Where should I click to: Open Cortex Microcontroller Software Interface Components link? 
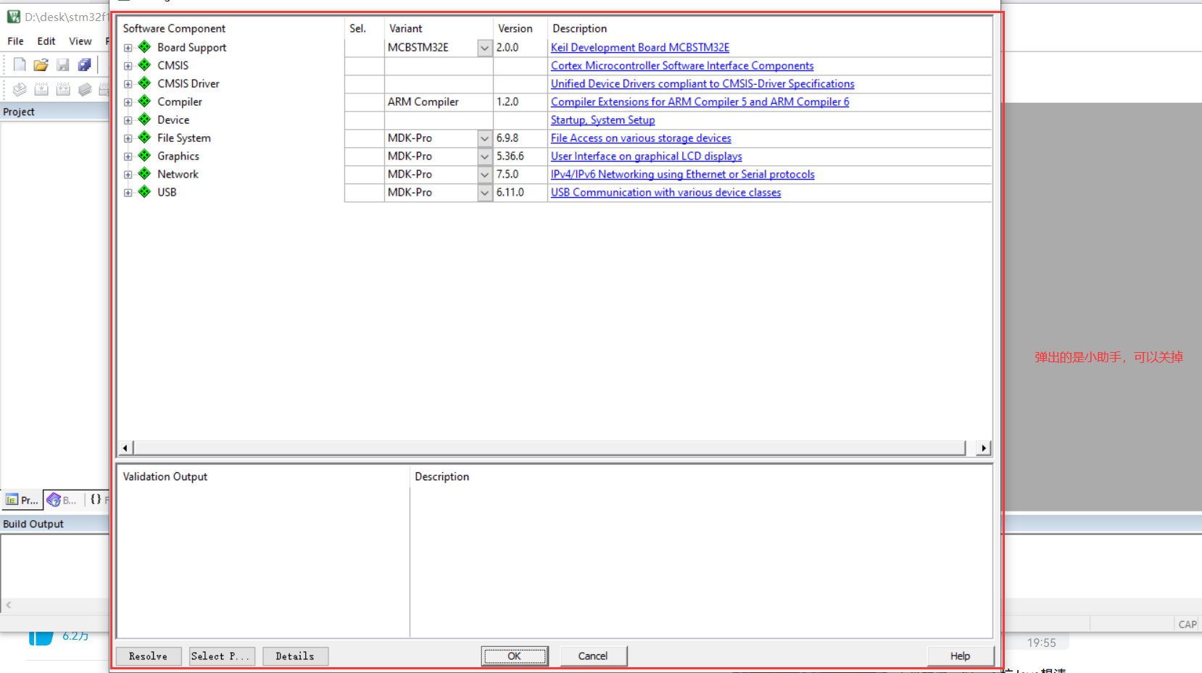point(682,65)
